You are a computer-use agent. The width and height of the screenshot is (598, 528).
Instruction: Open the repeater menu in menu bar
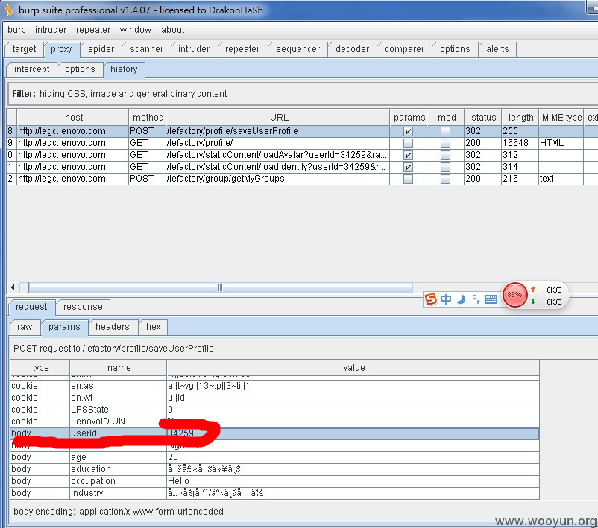(93, 30)
